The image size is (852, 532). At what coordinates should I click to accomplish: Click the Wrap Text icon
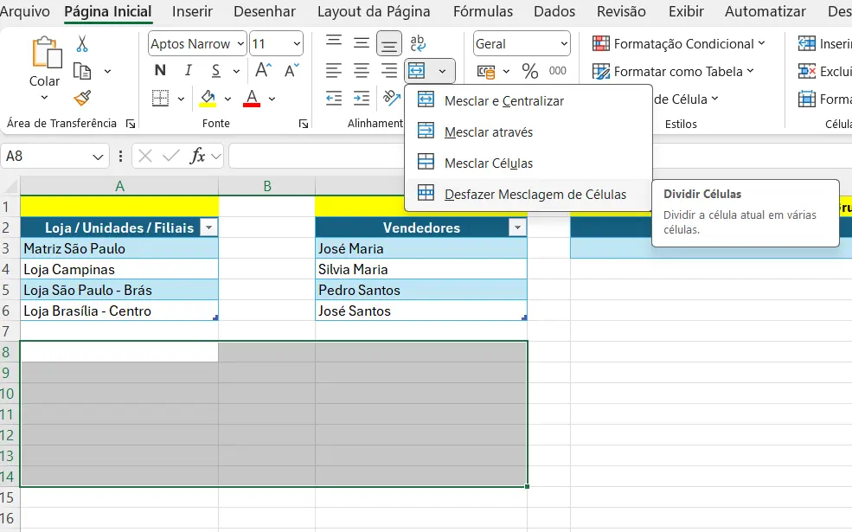(418, 43)
